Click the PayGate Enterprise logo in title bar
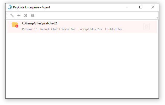The image size is (165, 105). (10, 7)
